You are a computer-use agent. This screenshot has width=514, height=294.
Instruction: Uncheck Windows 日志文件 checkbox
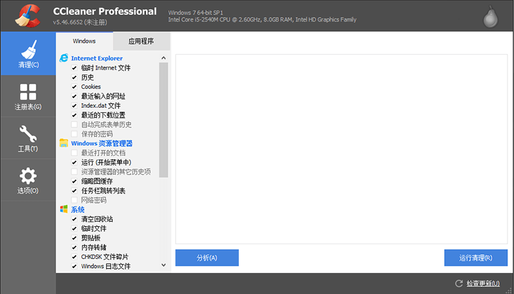74,266
